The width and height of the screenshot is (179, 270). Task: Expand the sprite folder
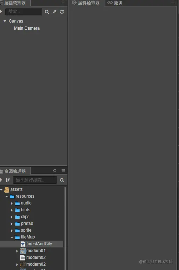click(12, 231)
